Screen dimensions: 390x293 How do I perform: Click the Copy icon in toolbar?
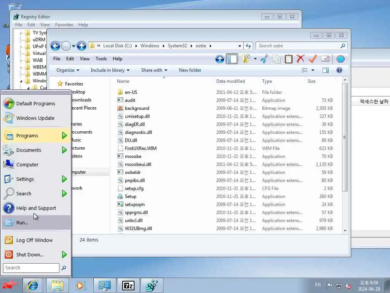click(x=277, y=59)
